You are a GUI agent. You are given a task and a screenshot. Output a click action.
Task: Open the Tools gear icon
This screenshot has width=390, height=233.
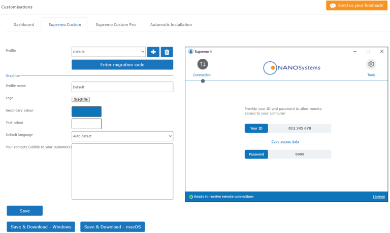pos(371,64)
